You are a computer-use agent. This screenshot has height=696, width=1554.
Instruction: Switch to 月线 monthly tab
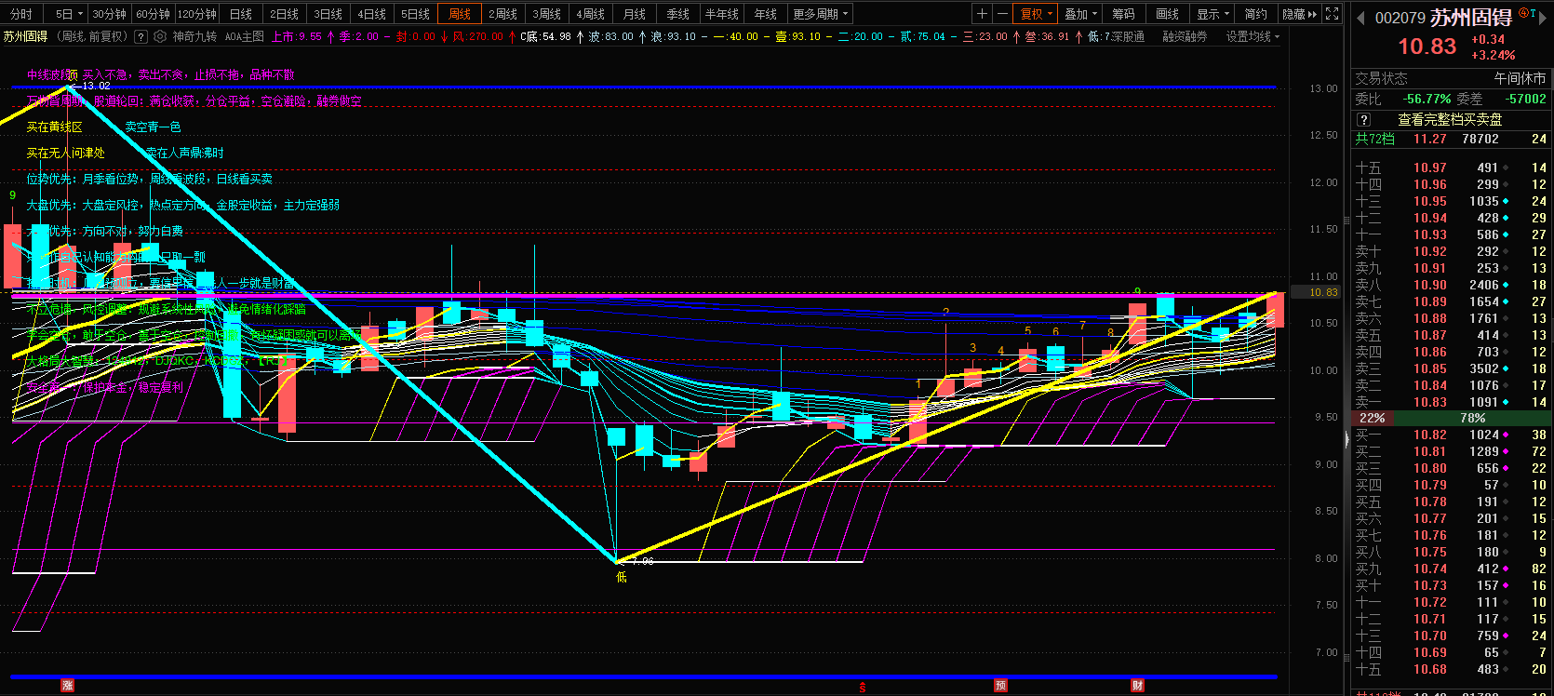634,14
